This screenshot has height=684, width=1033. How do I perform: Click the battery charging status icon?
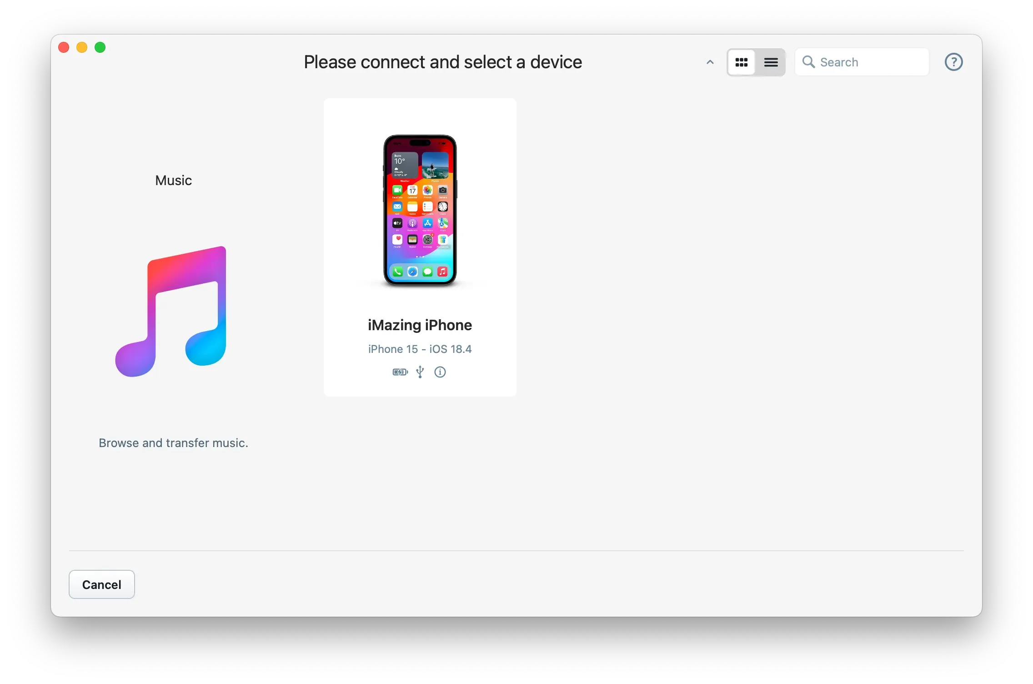400,372
